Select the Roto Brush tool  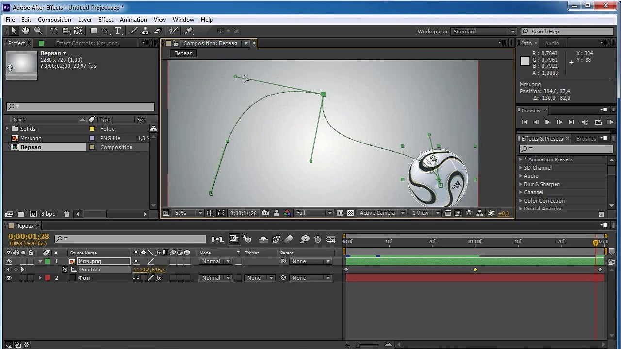tap(173, 31)
